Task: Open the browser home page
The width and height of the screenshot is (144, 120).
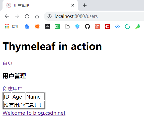Action: (37, 16)
